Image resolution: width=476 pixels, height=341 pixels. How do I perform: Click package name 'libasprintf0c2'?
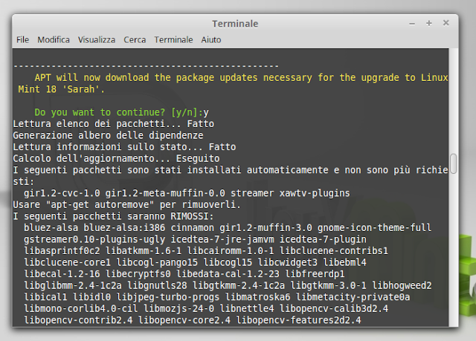pos(62,251)
